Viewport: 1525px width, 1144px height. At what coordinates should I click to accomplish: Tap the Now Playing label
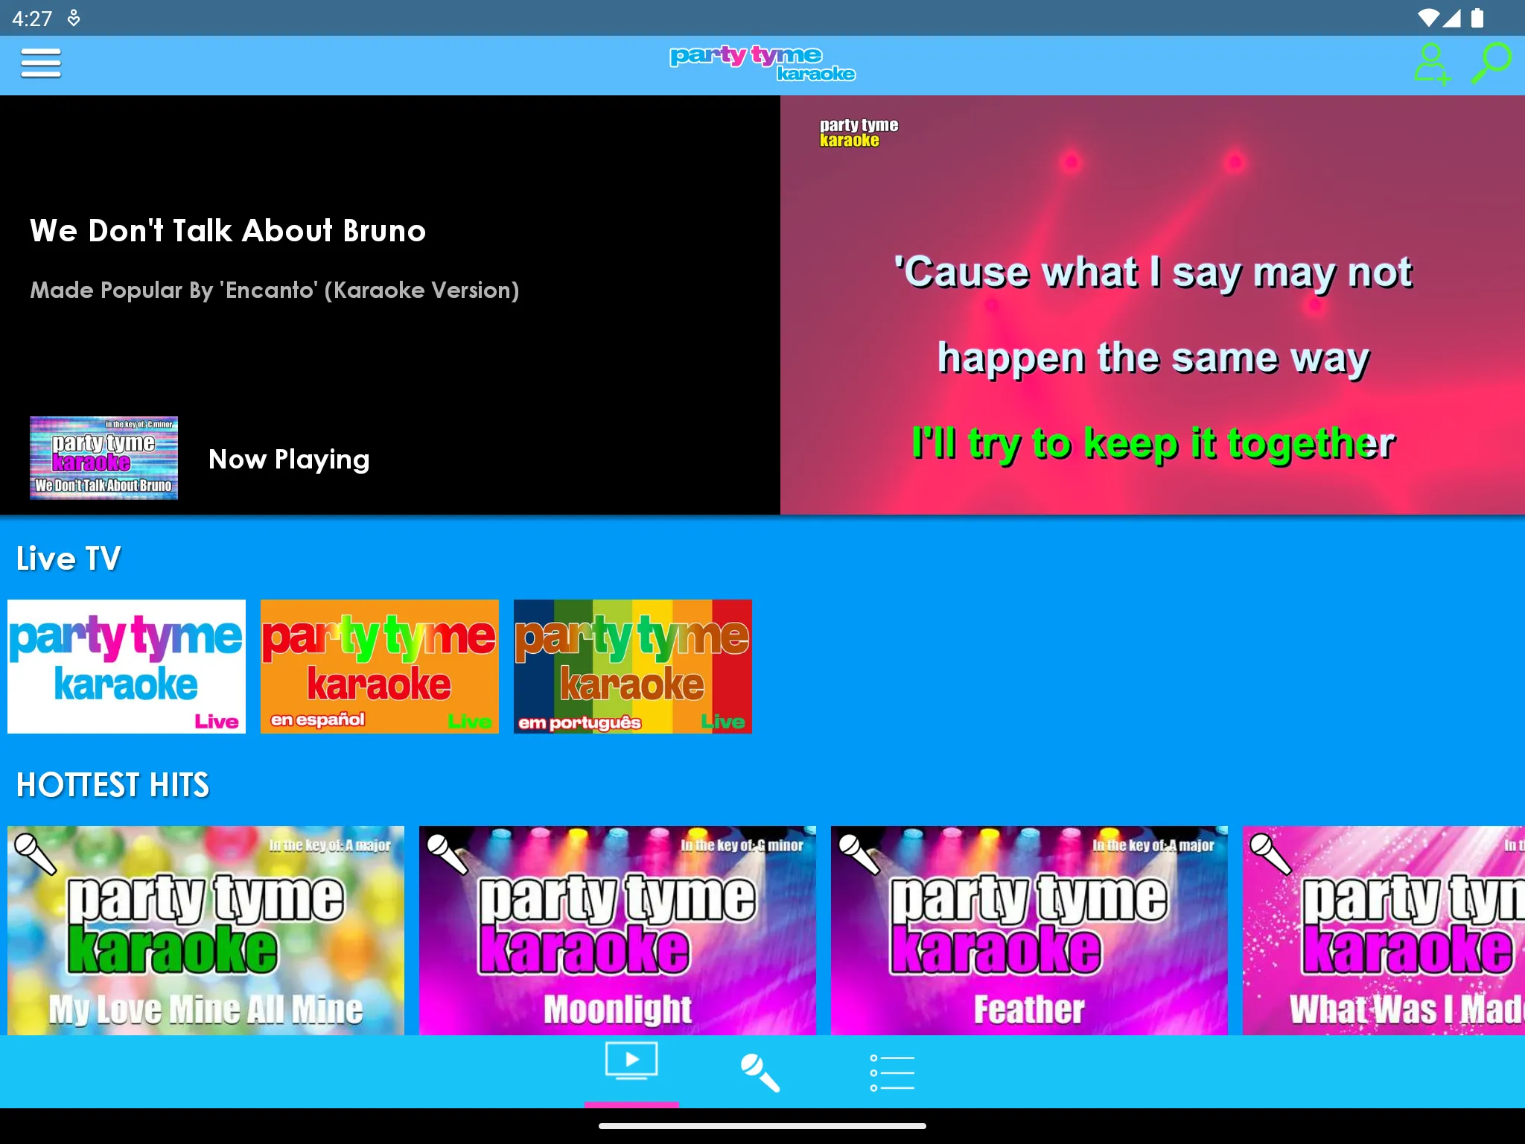[x=289, y=460]
